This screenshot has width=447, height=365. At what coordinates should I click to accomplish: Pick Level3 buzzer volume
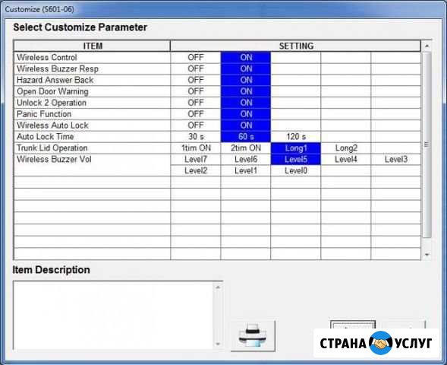(396, 159)
